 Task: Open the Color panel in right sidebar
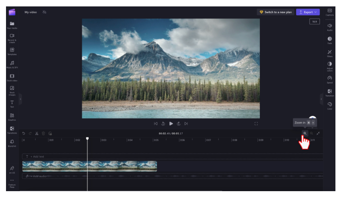(329, 106)
